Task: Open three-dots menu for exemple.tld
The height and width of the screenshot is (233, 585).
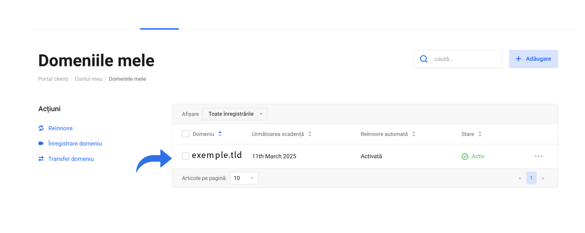Action: point(538,156)
